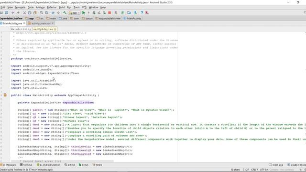The image size is (306, 172).
Task: Click the Help question mark icon
Action: 142,13
